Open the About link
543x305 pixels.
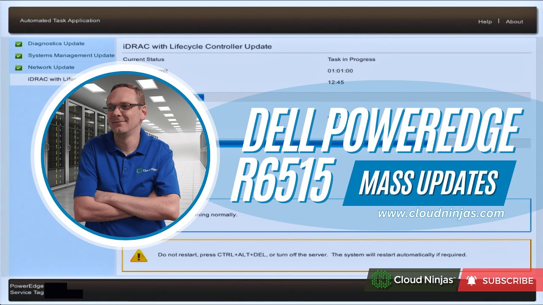[x=514, y=22]
